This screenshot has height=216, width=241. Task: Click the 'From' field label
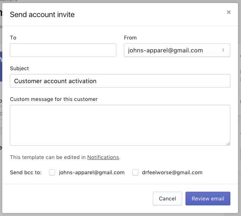point(130,38)
